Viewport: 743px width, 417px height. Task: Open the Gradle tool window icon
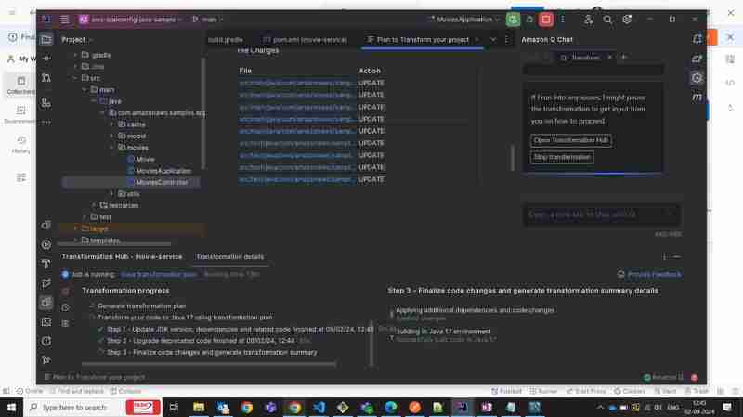coord(697,59)
